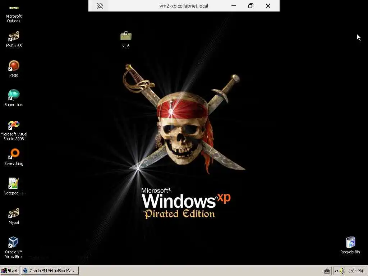Toggle the pin icon on connection bar

[x=100, y=6]
